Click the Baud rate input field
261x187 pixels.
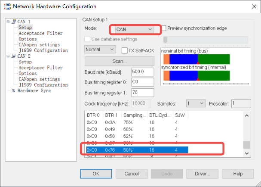click(x=143, y=72)
